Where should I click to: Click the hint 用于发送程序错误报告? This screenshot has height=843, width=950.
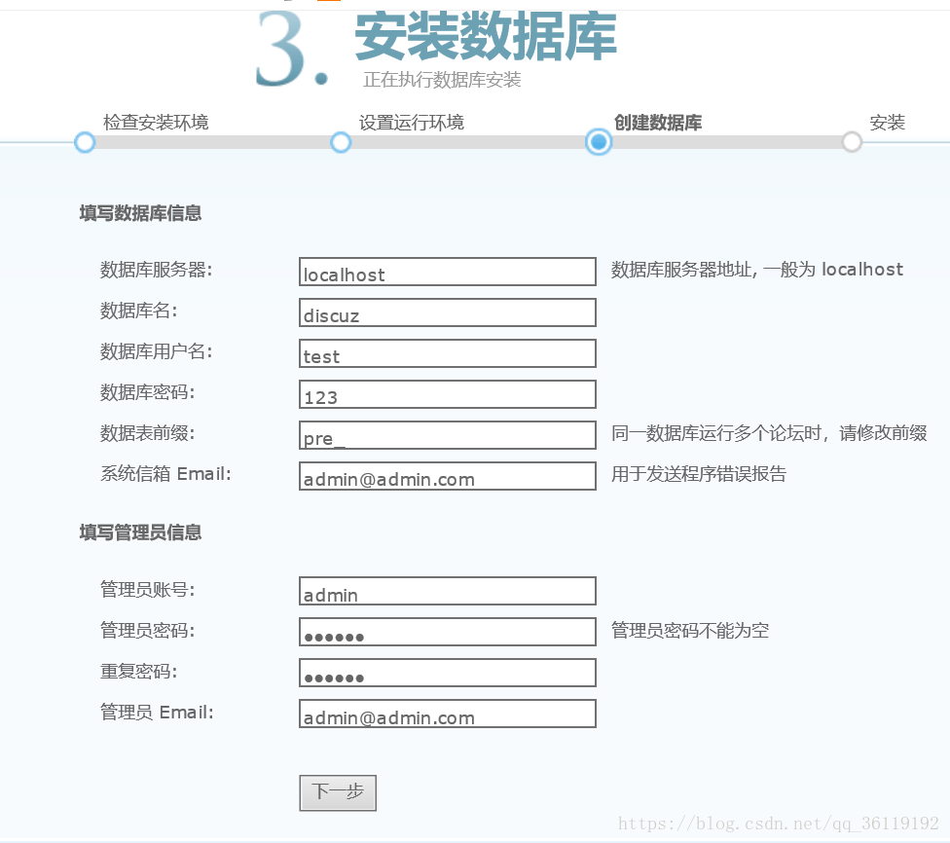coord(699,474)
